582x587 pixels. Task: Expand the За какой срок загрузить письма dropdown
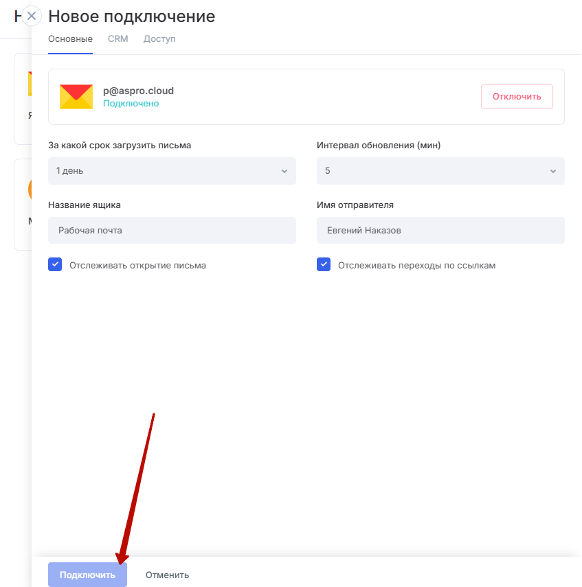(x=172, y=171)
